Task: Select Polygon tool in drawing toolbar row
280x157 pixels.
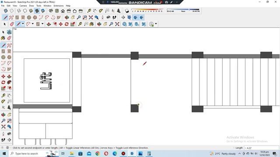Action: click(35, 17)
